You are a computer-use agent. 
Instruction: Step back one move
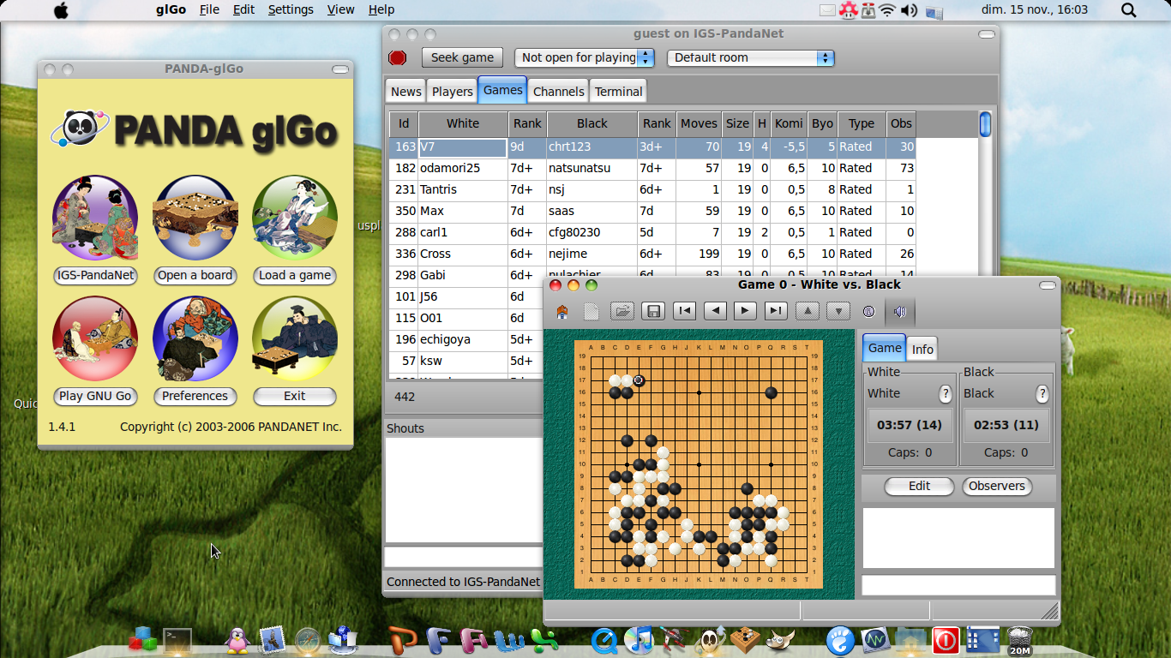point(715,311)
